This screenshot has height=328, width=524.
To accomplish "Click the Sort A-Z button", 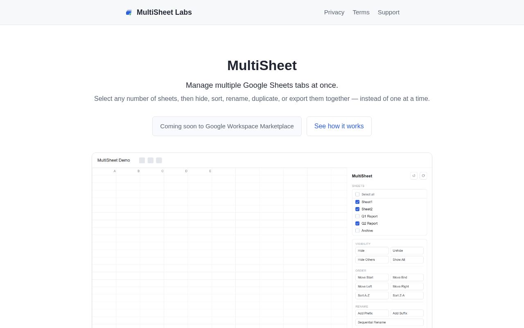I will 372,296.
